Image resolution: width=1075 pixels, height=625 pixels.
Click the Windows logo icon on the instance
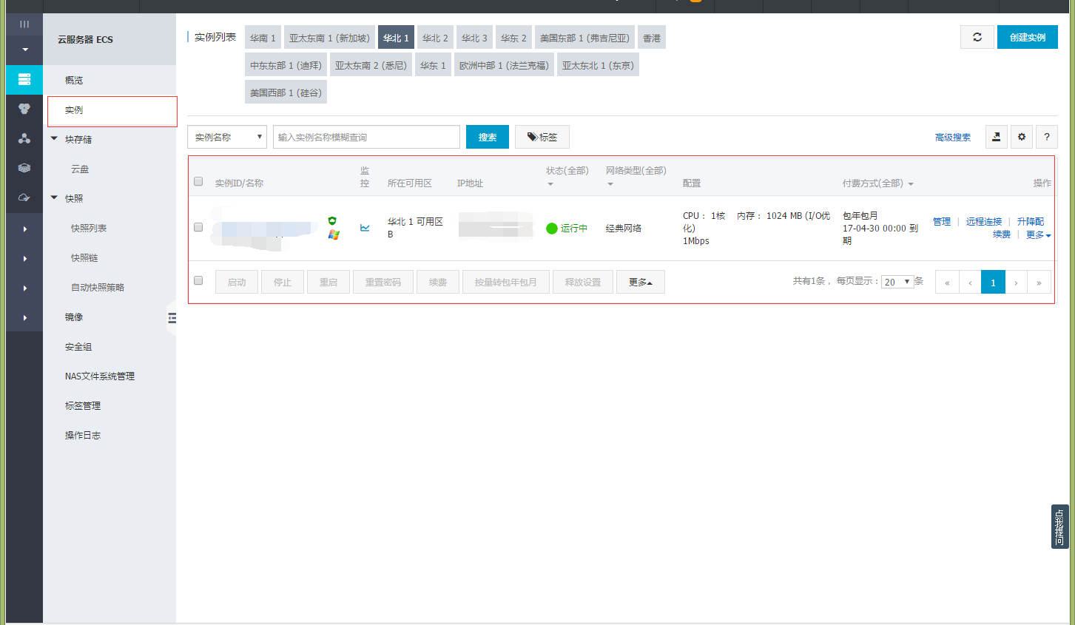(334, 234)
